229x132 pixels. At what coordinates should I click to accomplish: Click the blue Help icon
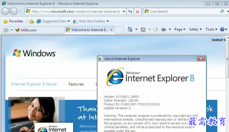pos(222,29)
